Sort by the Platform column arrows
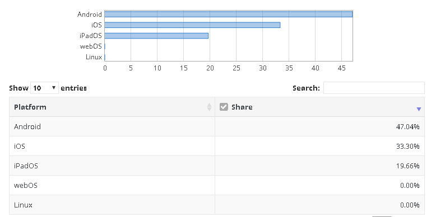436x217 pixels. (x=210, y=107)
